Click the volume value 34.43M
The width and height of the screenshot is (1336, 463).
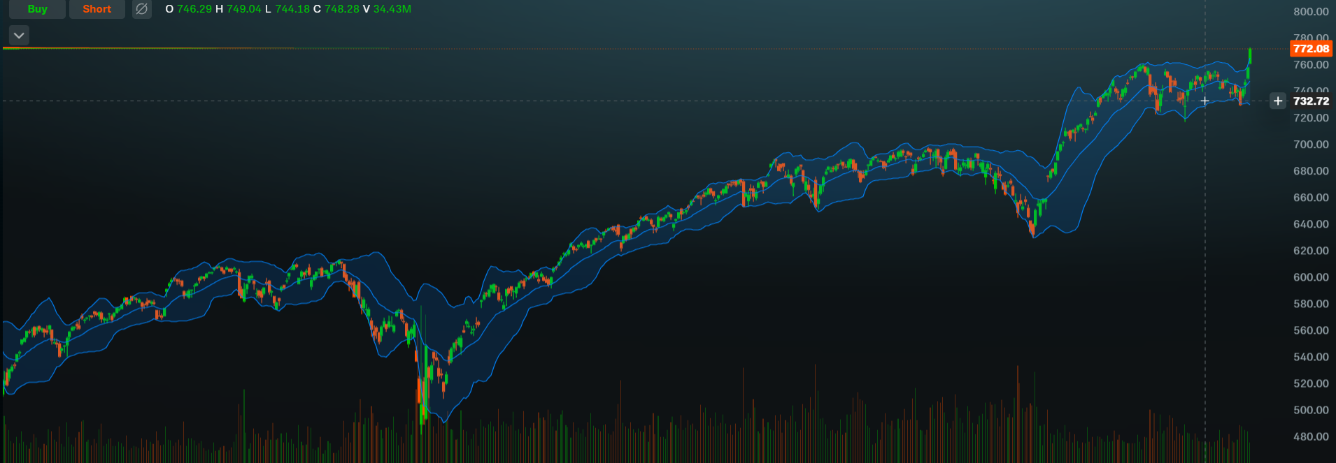(392, 9)
